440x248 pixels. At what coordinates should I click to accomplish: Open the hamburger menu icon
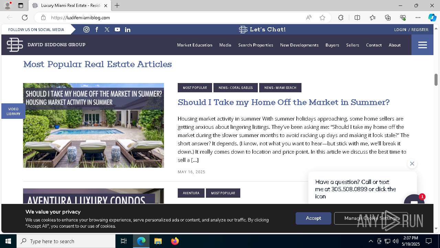tap(422, 45)
